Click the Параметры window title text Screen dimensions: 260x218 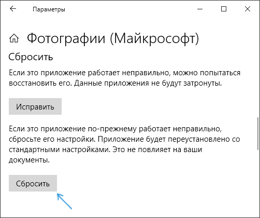point(49,9)
